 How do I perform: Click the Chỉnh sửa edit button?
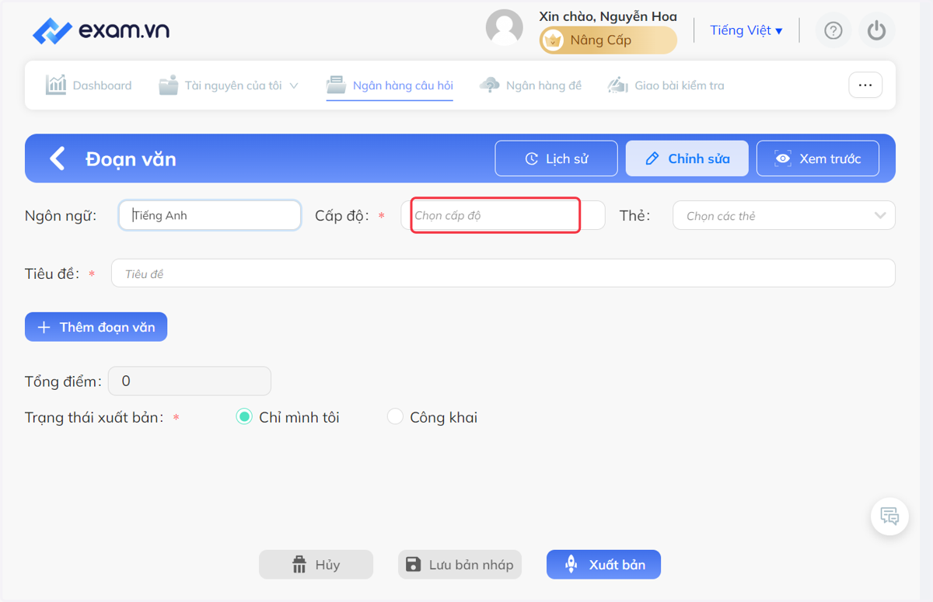pos(687,158)
